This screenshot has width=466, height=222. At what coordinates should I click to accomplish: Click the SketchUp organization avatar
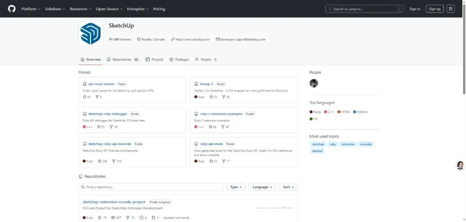[91, 34]
